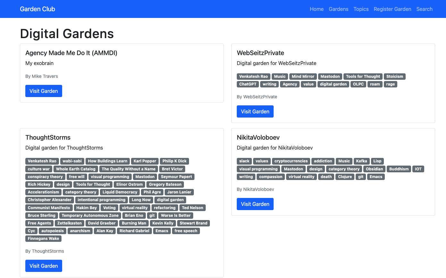446x278 pixels.
Task: Select the Obsidian tag
Action: tap(374, 169)
